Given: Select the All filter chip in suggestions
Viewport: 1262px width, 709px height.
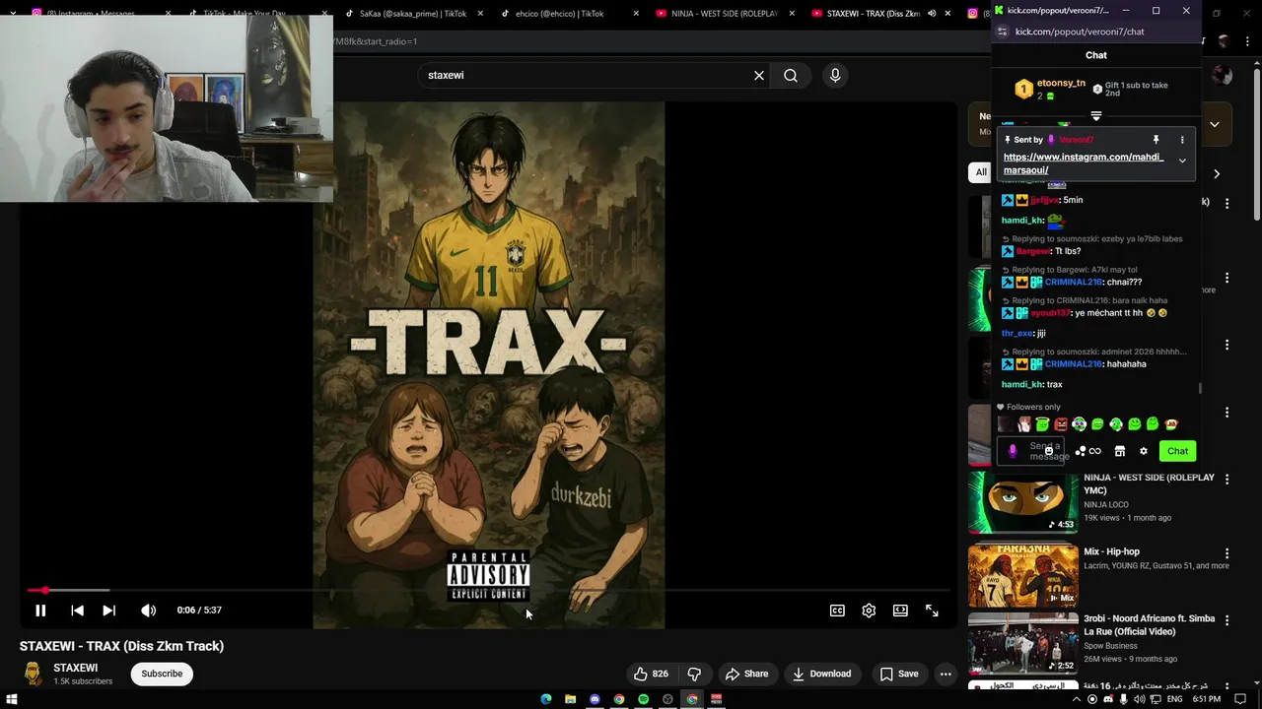Looking at the screenshot, I should [980, 172].
